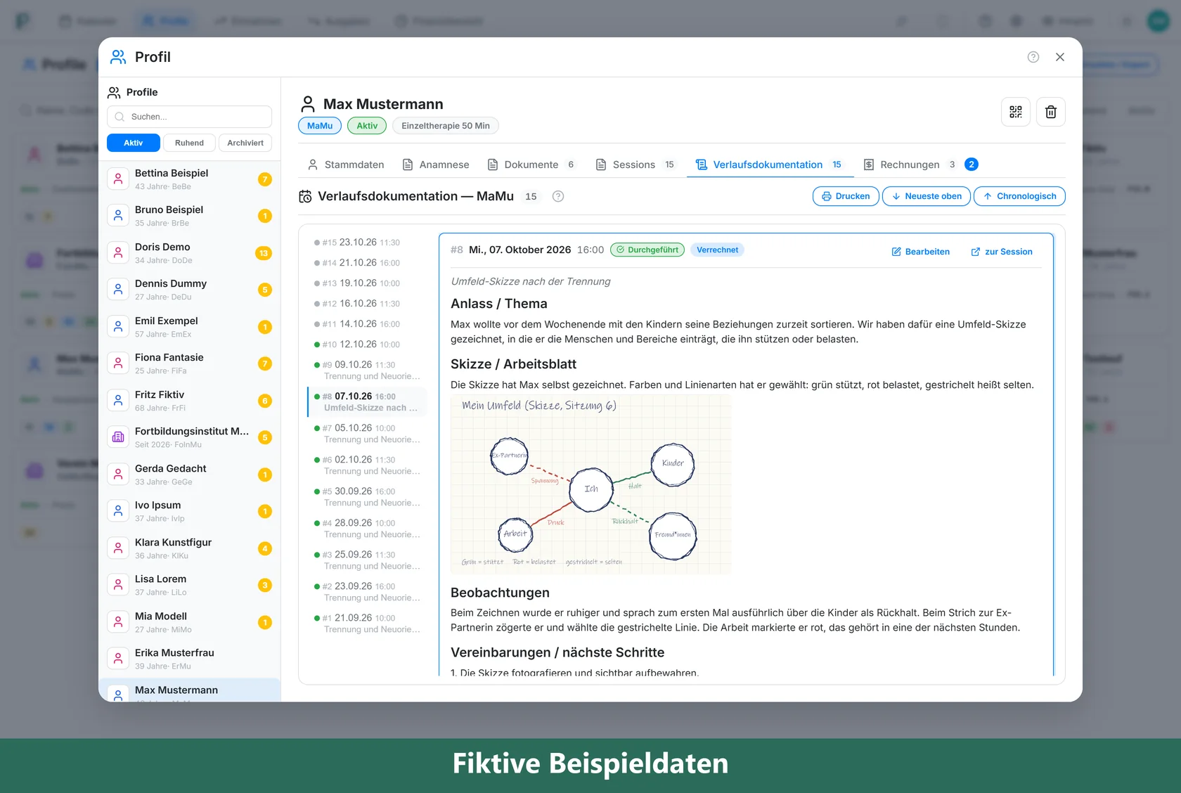Select entry #15 dated 23.10.26
1181x793 pixels.
click(367, 243)
